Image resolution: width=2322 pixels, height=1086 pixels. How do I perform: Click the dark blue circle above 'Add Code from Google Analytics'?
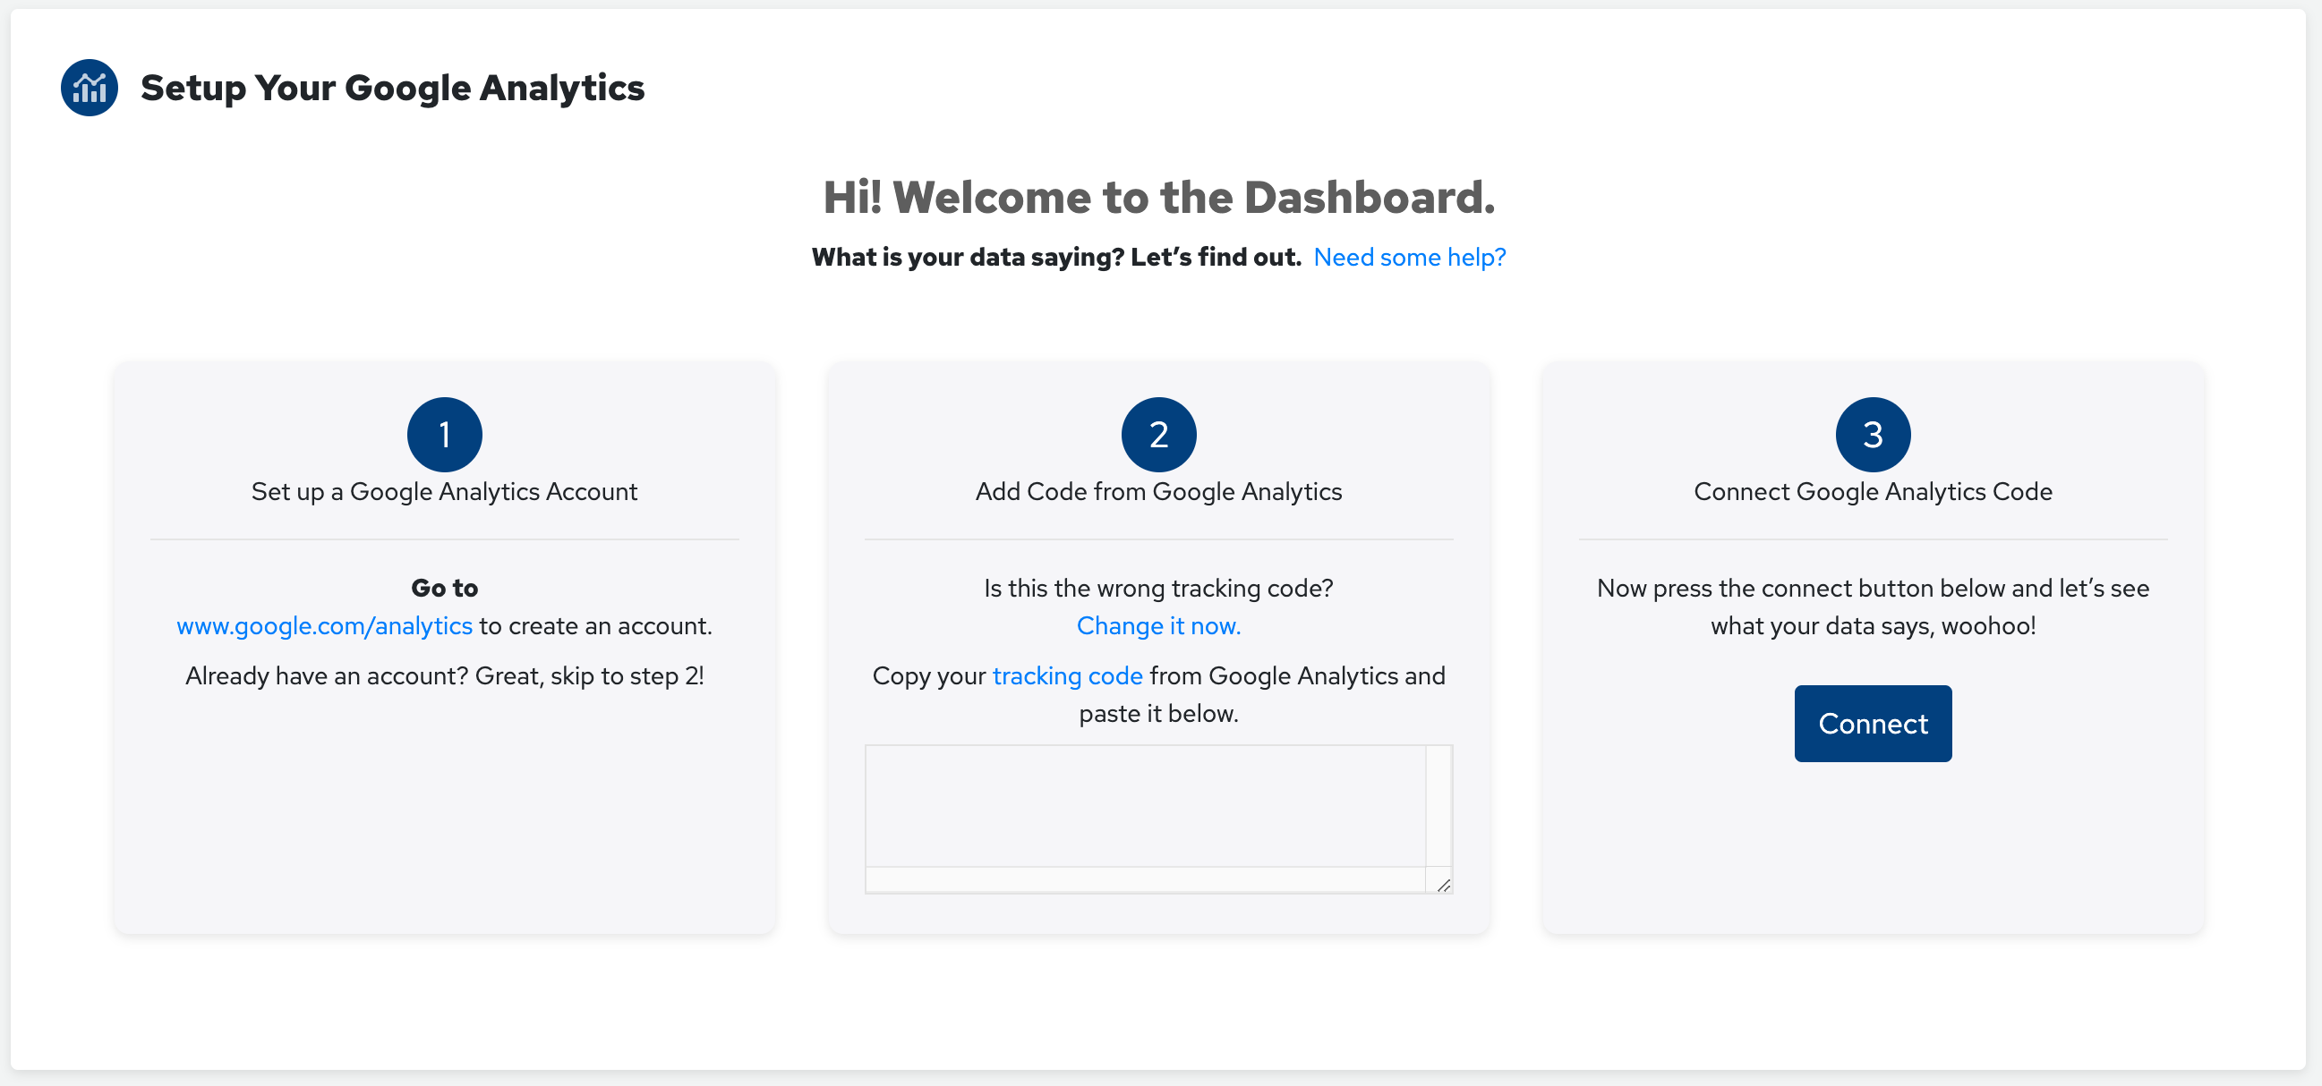(x=1158, y=434)
